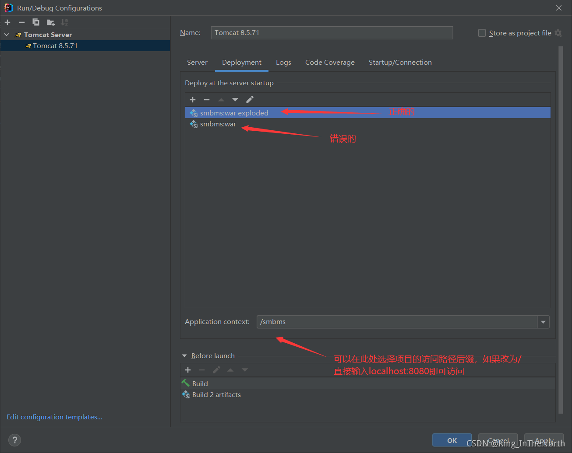Screen dimensions: 572x453
Task: Select the smbms:war exploded artifact
Action: tap(368, 113)
